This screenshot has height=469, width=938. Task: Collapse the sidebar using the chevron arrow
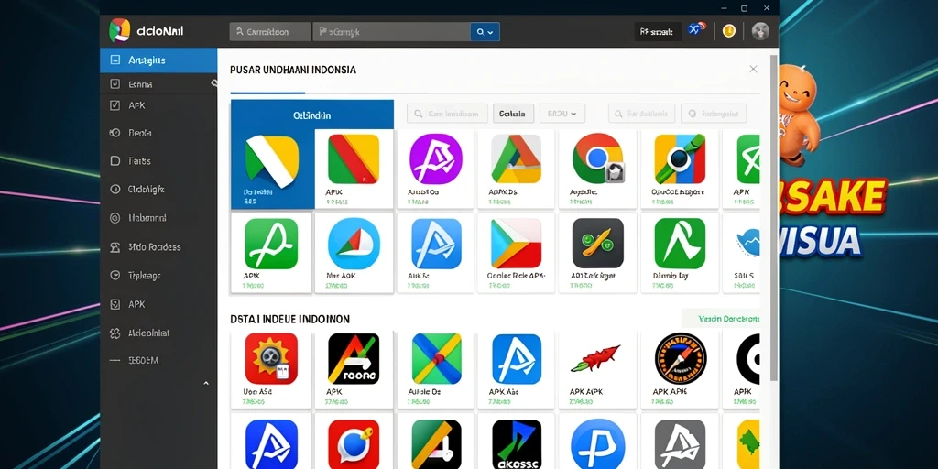point(206,383)
